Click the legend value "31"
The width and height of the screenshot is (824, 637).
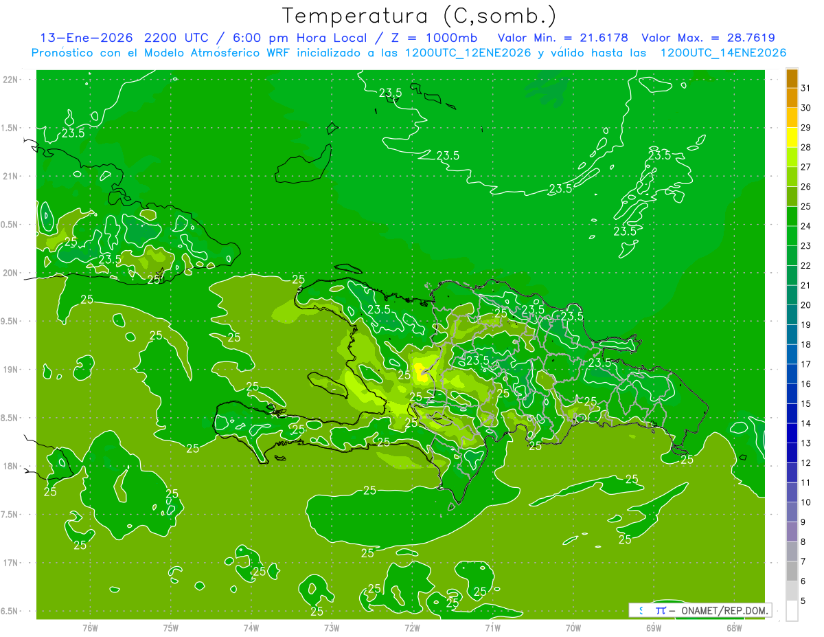pyautogui.click(x=806, y=88)
